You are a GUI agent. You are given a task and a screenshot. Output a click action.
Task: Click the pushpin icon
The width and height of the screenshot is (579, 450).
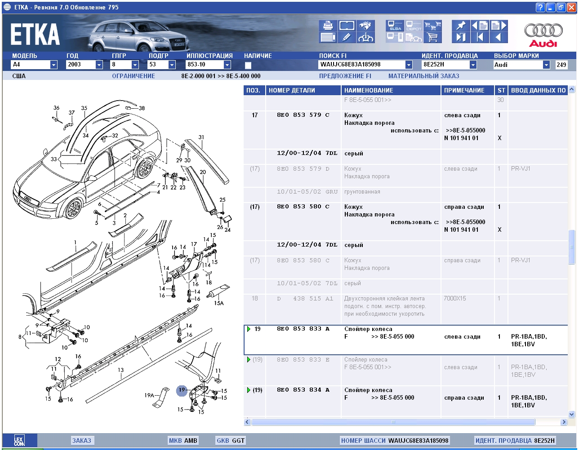point(461,26)
